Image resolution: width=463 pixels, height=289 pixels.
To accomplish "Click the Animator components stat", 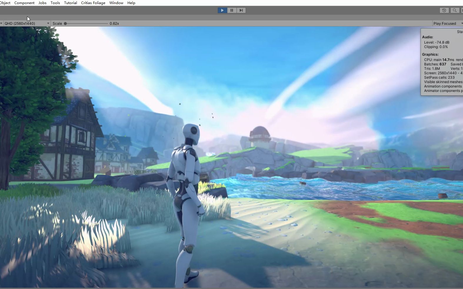I will click(x=443, y=91).
